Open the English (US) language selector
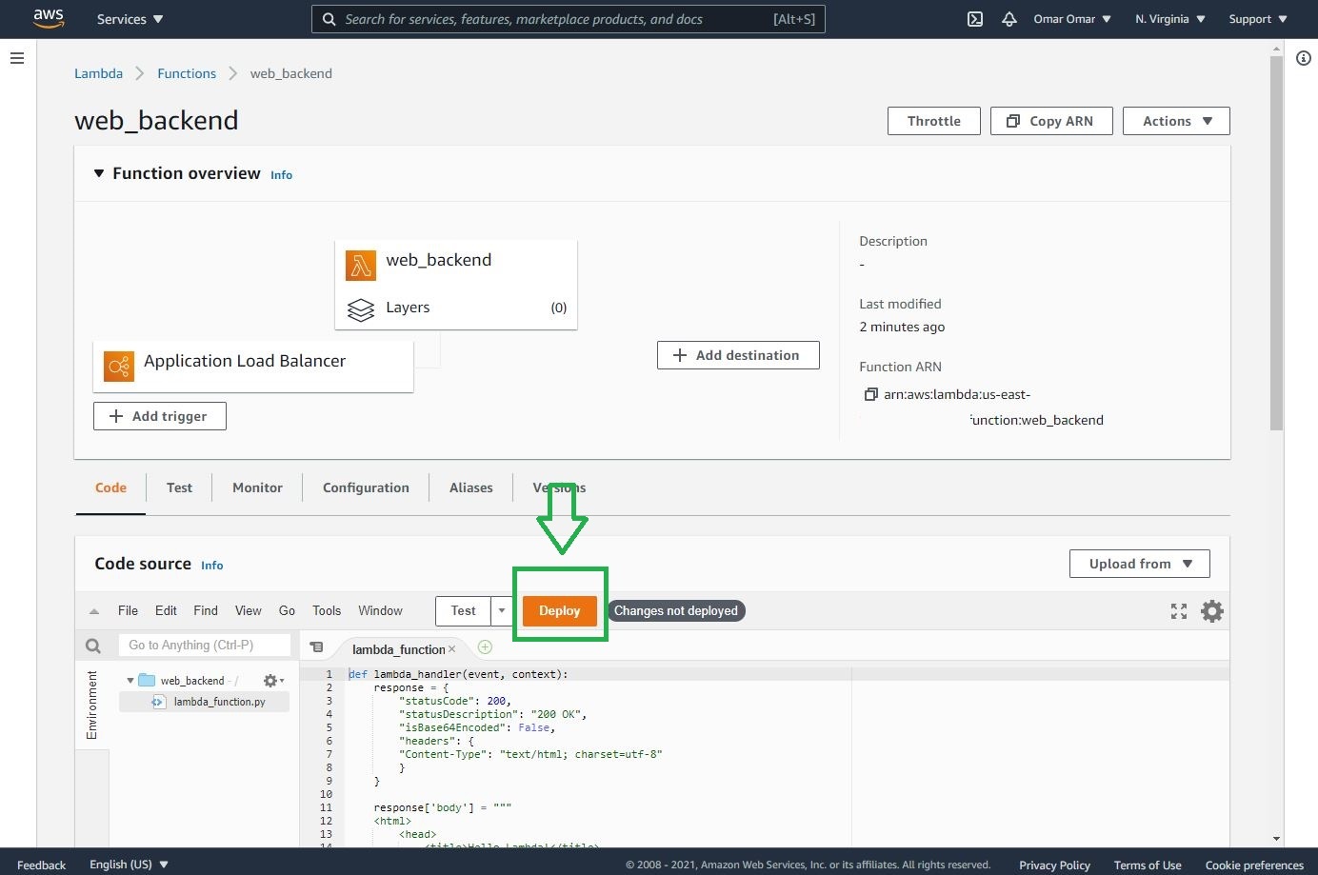The width and height of the screenshot is (1318, 875). (x=129, y=865)
